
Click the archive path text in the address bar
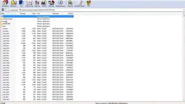[32, 10]
